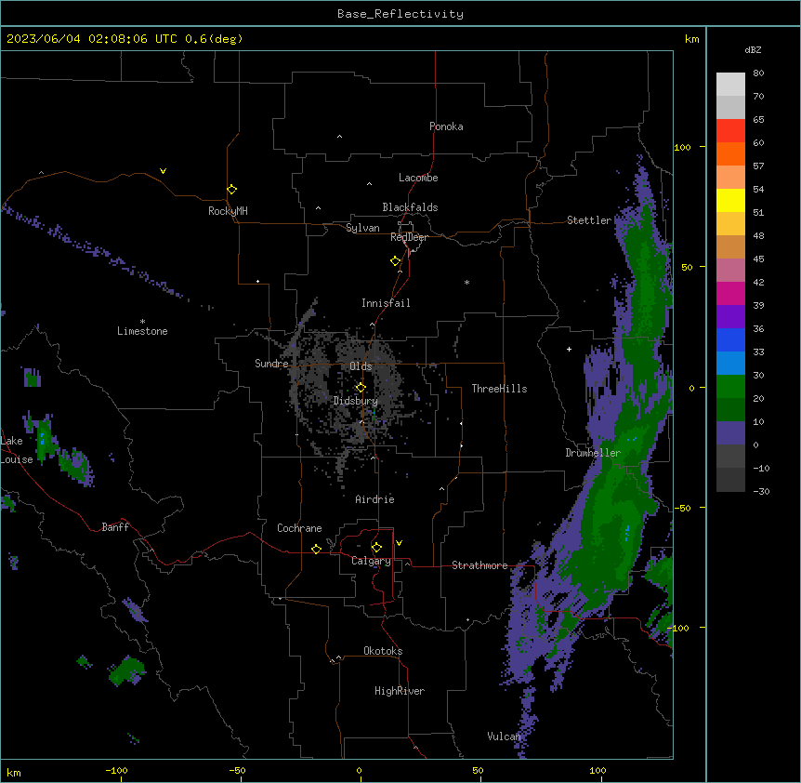This screenshot has height=783, width=801.
Task: Click the white 70-80 dBZ legend swatch
Action: [730, 85]
